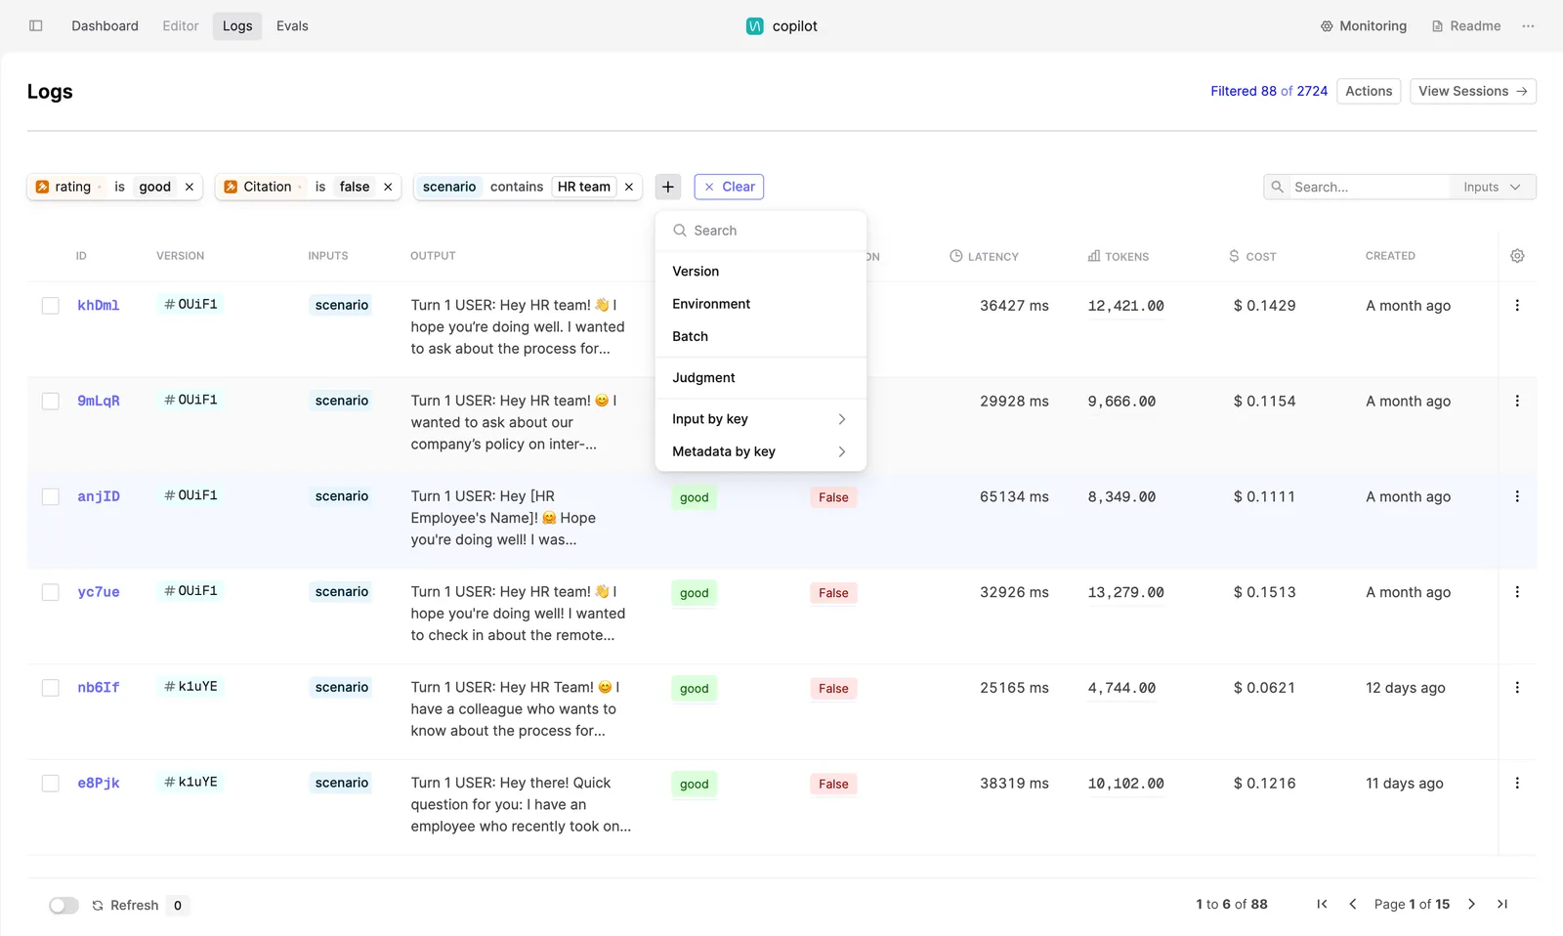Expand the Input by key submenu
The width and height of the screenshot is (1563, 936).
pyautogui.click(x=759, y=419)
